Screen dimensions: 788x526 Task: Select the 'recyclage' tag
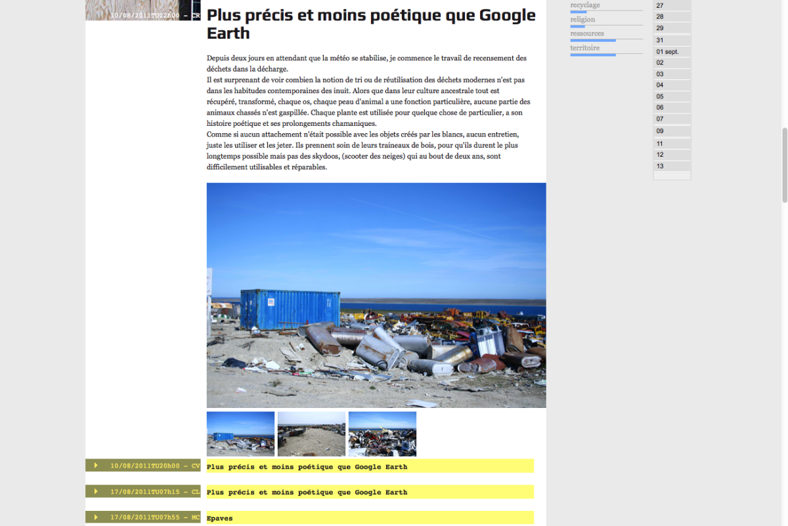click(x=585, y=5)
